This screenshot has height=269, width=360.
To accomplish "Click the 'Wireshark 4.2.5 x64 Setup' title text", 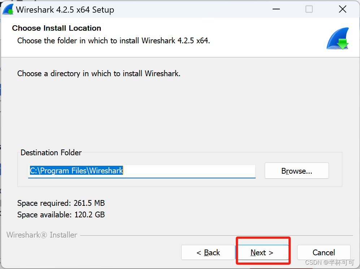I will coord(65,10).
